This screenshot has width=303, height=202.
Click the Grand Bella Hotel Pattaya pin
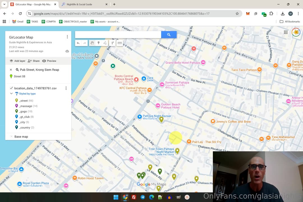pos(203,62)
